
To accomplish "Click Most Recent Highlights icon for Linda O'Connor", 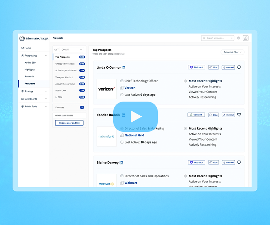I will pyautogui.click(x=186, y=81).
